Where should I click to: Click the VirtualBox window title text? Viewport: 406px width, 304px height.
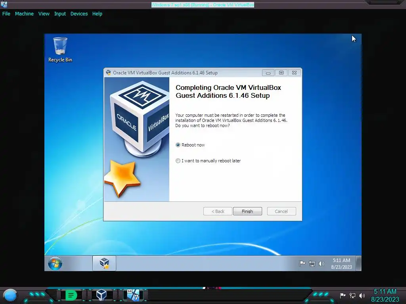point(203,5)
